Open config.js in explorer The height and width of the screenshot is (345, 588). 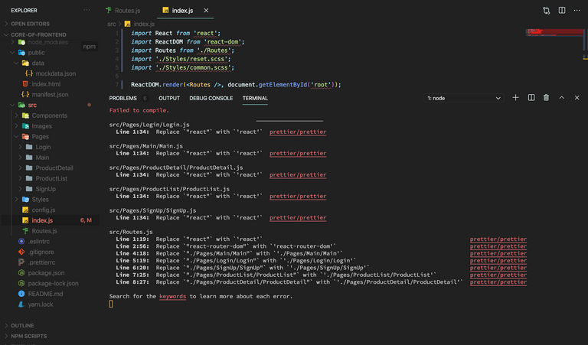43,210
